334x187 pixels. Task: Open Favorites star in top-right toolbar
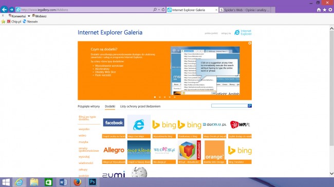tap(324, 10)
